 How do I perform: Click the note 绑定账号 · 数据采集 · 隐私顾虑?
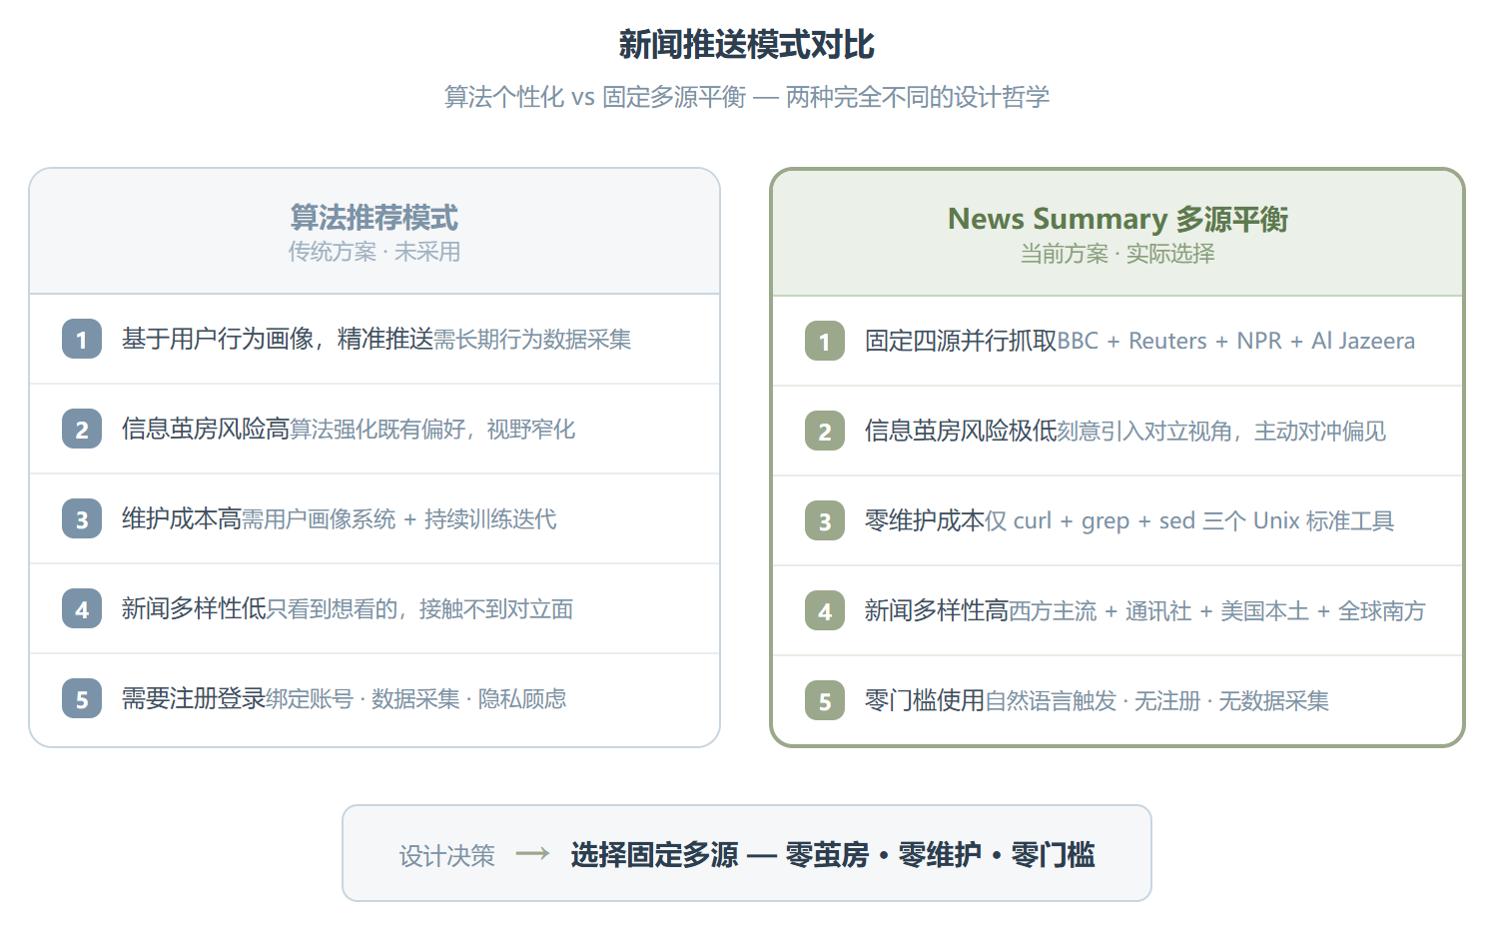point(416,699)
